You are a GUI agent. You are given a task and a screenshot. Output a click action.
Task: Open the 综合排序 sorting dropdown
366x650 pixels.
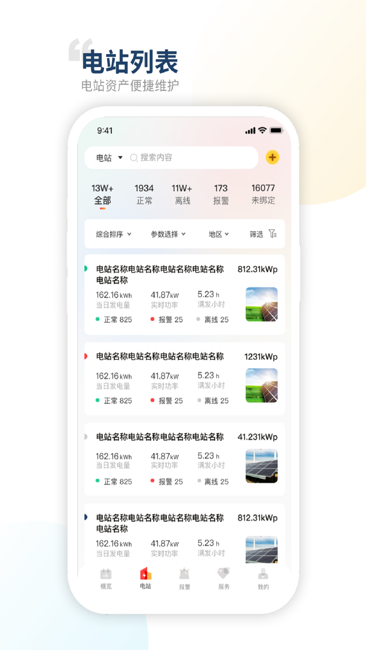point(113,234)
